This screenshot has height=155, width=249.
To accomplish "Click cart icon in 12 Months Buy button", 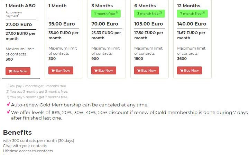I will (182, 71).
